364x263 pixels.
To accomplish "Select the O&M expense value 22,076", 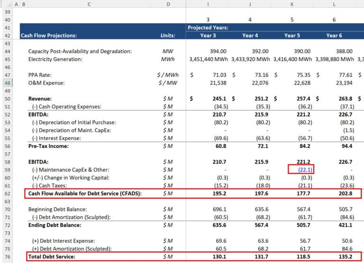I will point(260,83).
